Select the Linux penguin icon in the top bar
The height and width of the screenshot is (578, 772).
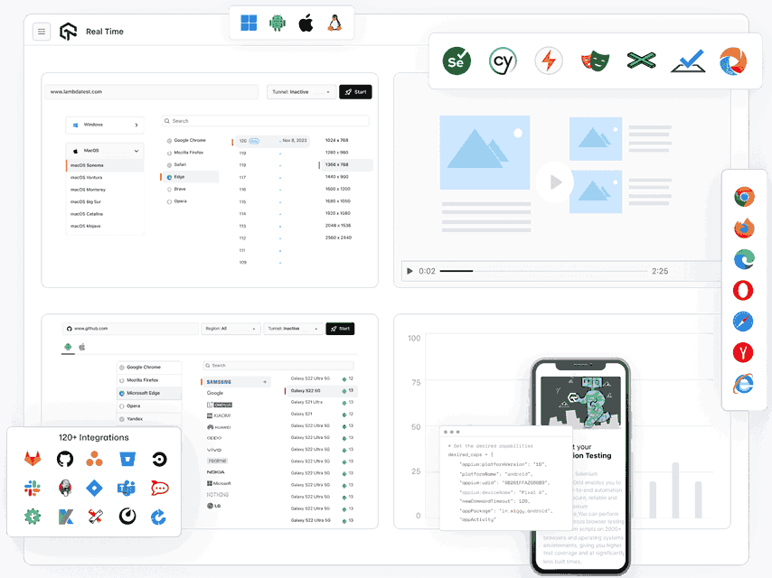click(x=334, y=23)
